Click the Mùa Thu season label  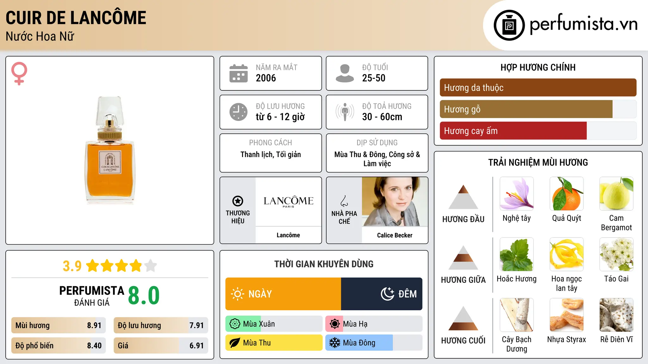click(x=257, y=343)
